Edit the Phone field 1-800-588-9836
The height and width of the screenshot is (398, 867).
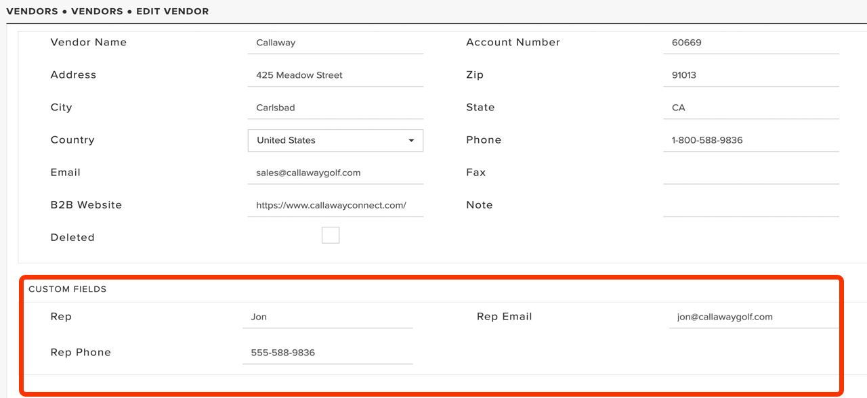click(x=751, y=140)
